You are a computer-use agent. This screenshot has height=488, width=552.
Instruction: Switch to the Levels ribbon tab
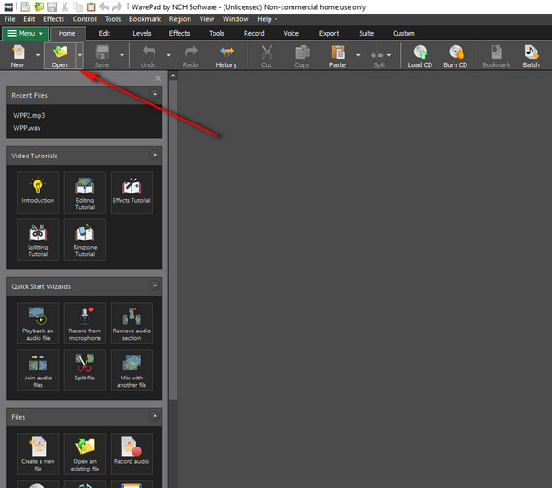pyautogui.click(x=142, y=33)
